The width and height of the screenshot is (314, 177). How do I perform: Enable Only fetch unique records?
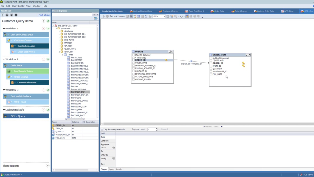tap(102, 129)
